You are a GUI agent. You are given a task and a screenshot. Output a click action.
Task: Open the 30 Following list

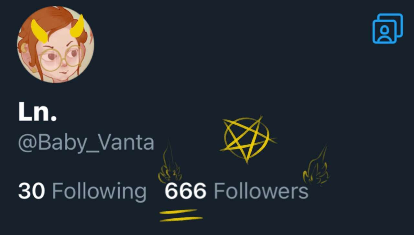click(x=82, y=191)
